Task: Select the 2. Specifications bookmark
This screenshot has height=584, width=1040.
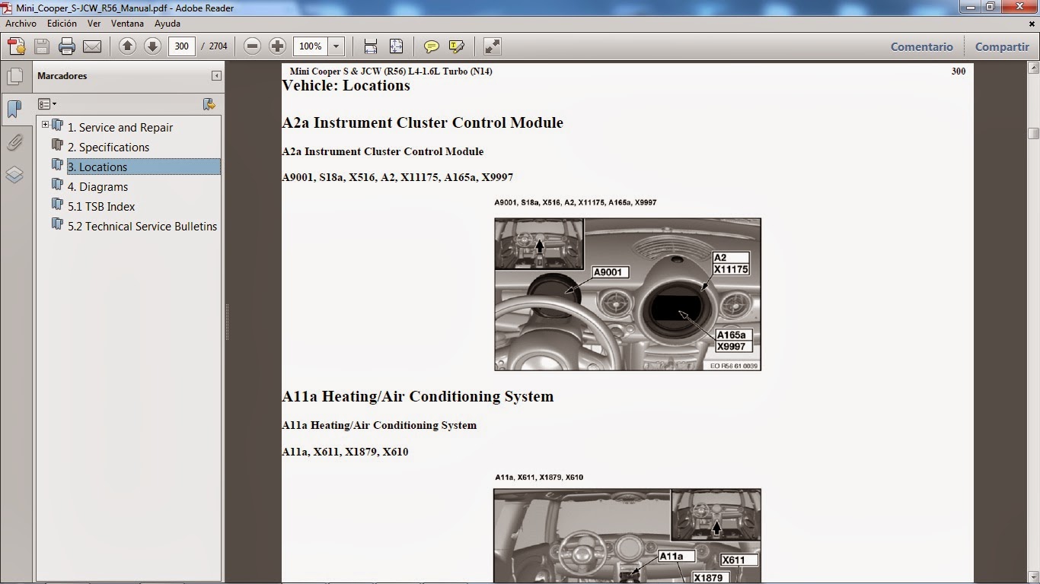Action: [x=108, y=148]
